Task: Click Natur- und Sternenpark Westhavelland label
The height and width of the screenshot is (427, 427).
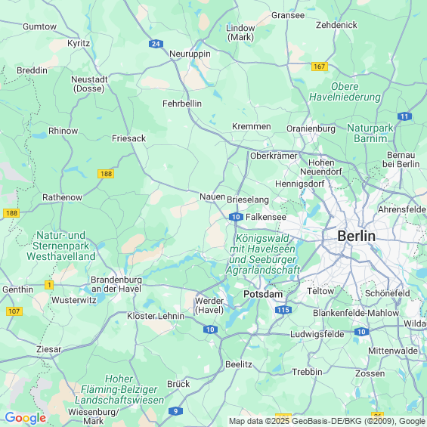Action: [x=61, y=246]
